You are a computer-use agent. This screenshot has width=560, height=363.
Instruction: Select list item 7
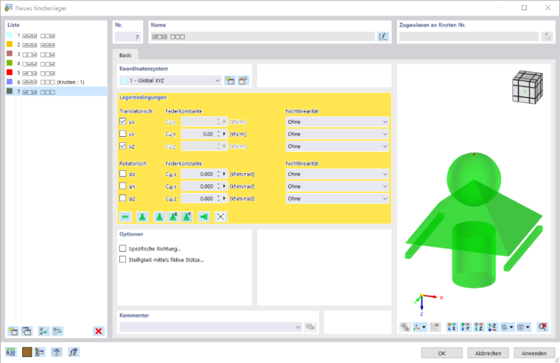56,92
